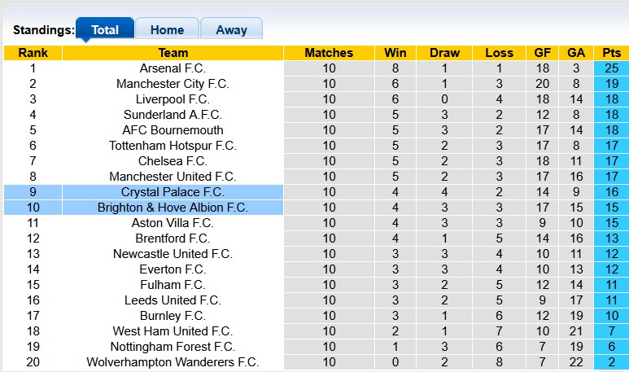
Task: Open Manchester City F.C. team link
Action: [173, 84]
